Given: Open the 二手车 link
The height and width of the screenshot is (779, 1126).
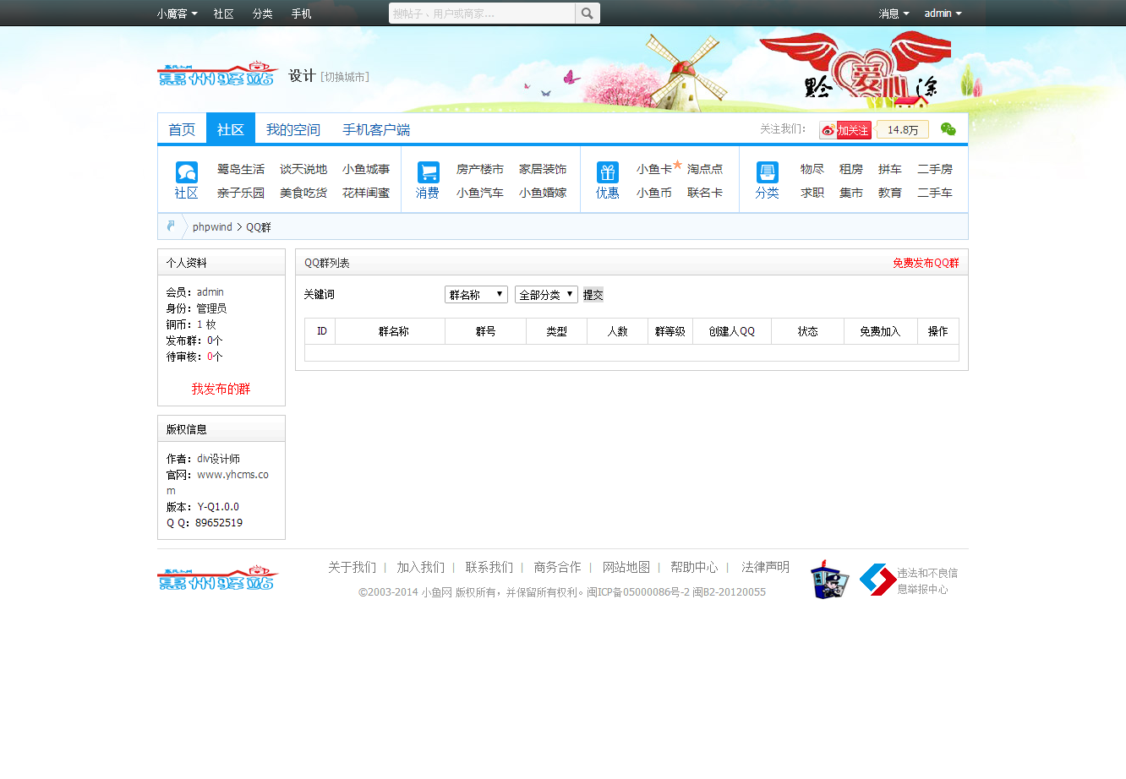Looking at the screenshot, I should 935,193.
